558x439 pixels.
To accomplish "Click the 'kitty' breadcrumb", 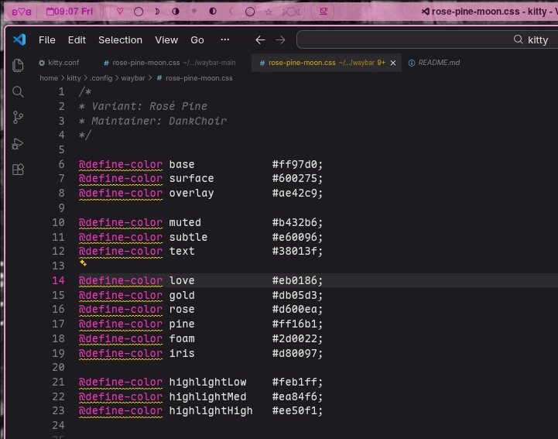I will pyautogui.click(x=74, y=78).
